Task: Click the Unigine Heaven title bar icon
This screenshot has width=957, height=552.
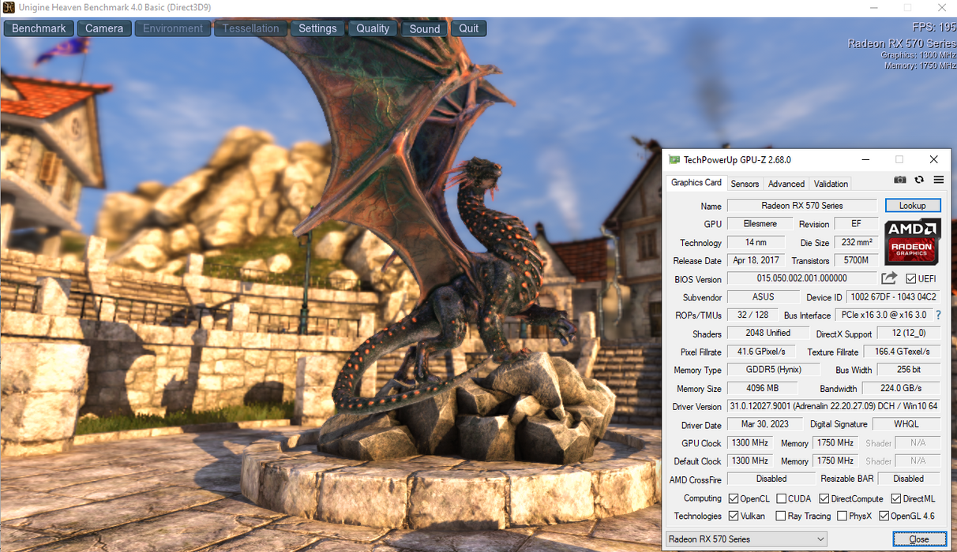Action: (9, 8)
